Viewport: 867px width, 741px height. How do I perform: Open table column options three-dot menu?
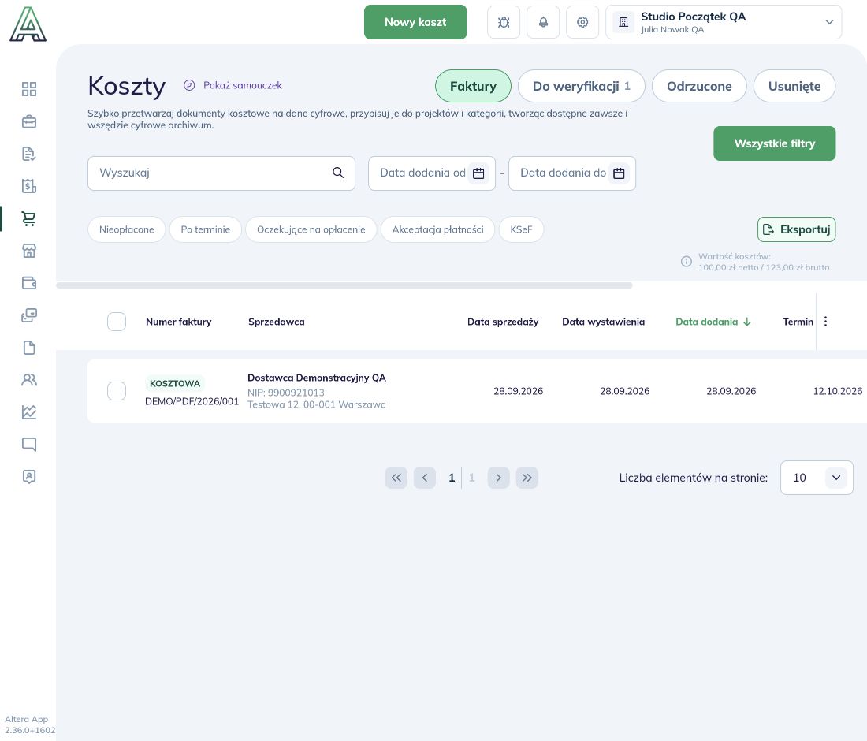(825, 322)
